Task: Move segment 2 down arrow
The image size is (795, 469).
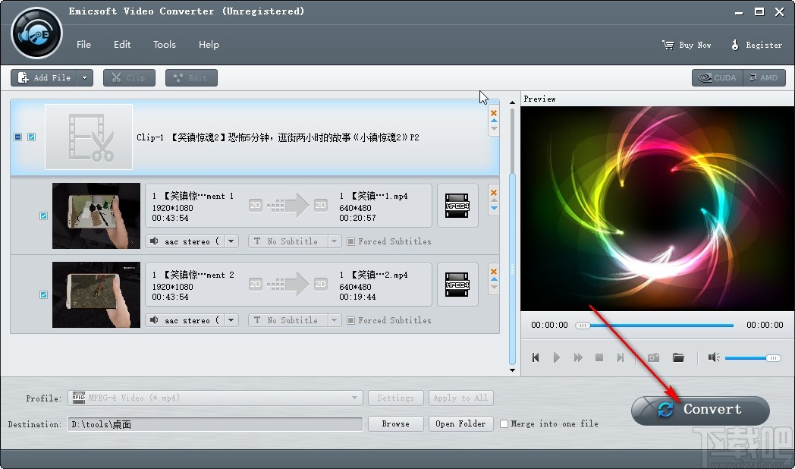Action: (x=494, y=287)
